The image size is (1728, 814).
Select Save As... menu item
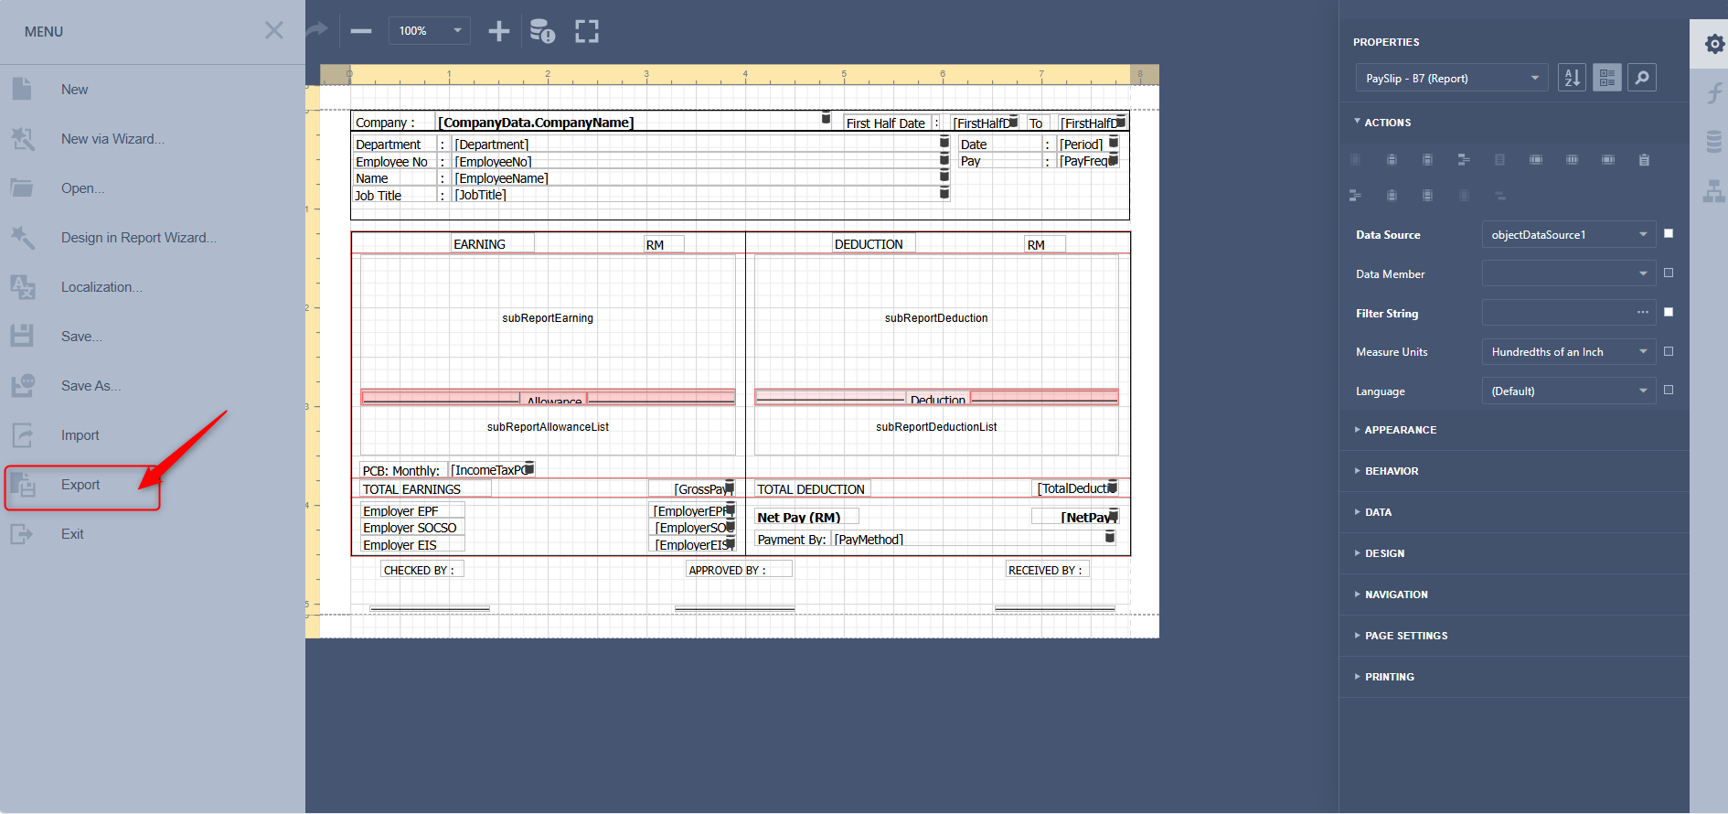(x=91, y=386)
